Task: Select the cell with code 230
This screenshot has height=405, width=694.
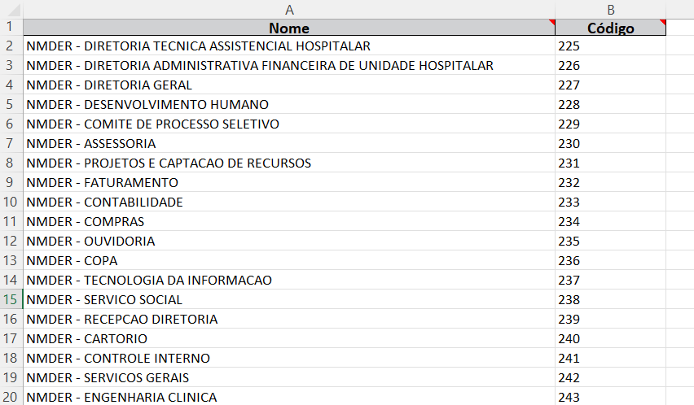Action: click(x=570, y=144)
